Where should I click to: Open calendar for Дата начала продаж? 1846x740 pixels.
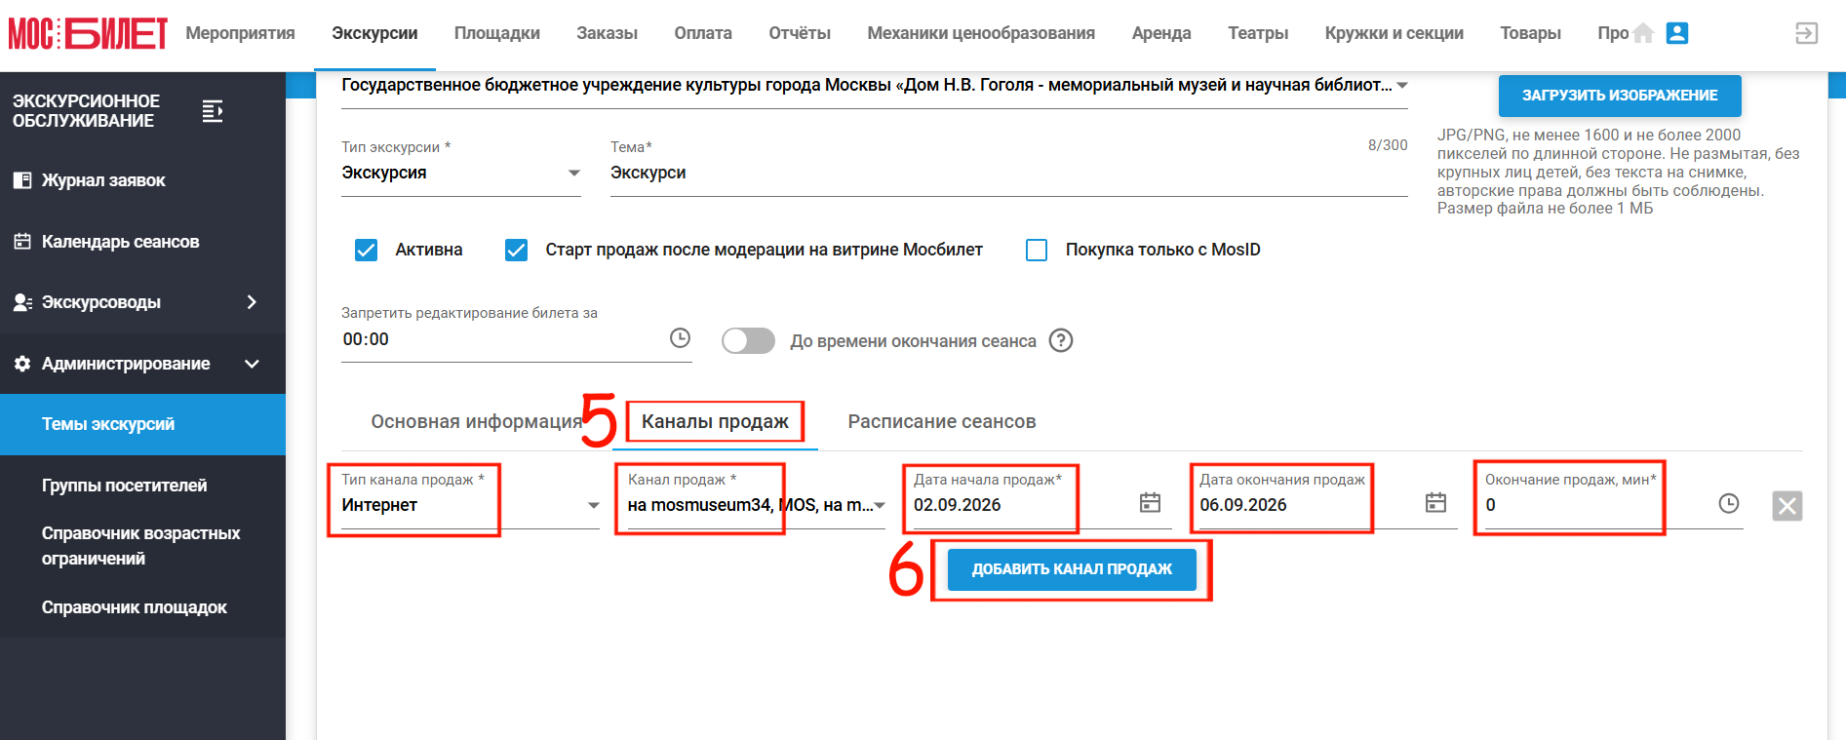[1151, 503]
